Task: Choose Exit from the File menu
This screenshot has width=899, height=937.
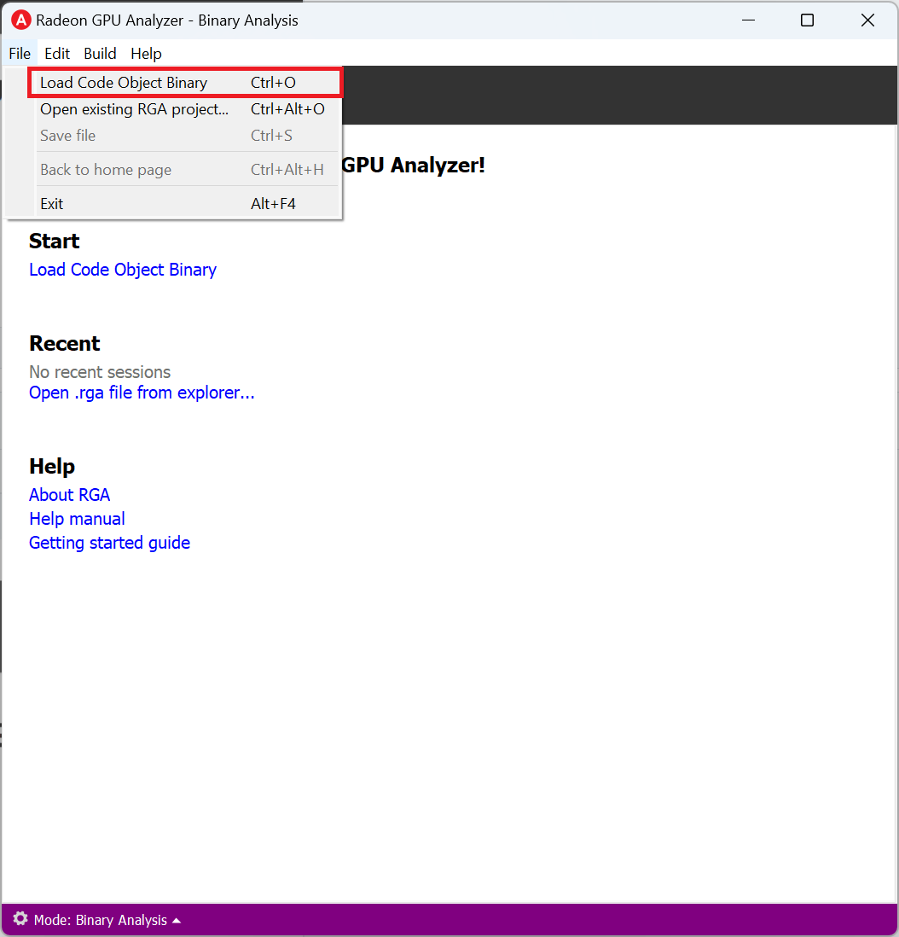Action: pyautogui.click(x=52, y=204)
